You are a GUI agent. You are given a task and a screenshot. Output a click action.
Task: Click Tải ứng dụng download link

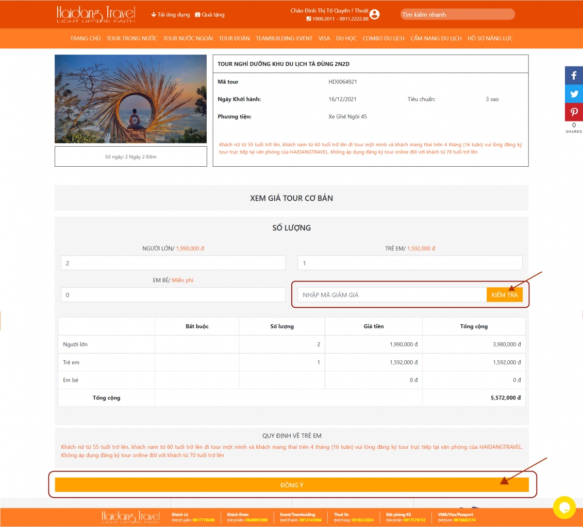170,14
